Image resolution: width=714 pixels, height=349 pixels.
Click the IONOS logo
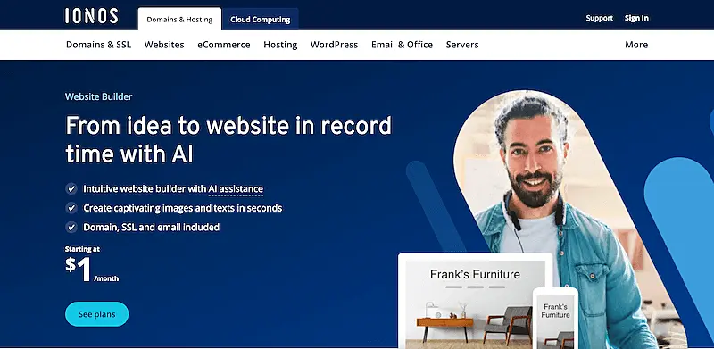pos(92,16)
